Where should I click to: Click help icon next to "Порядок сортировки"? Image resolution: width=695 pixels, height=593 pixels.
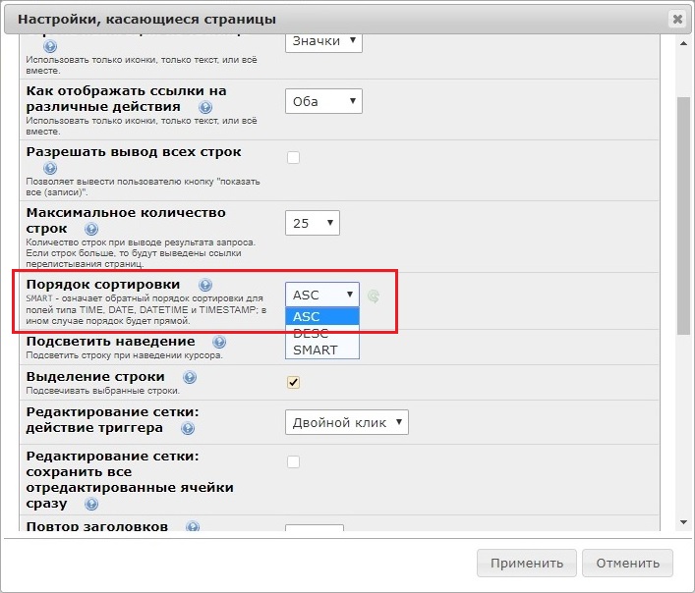point(205,285)
